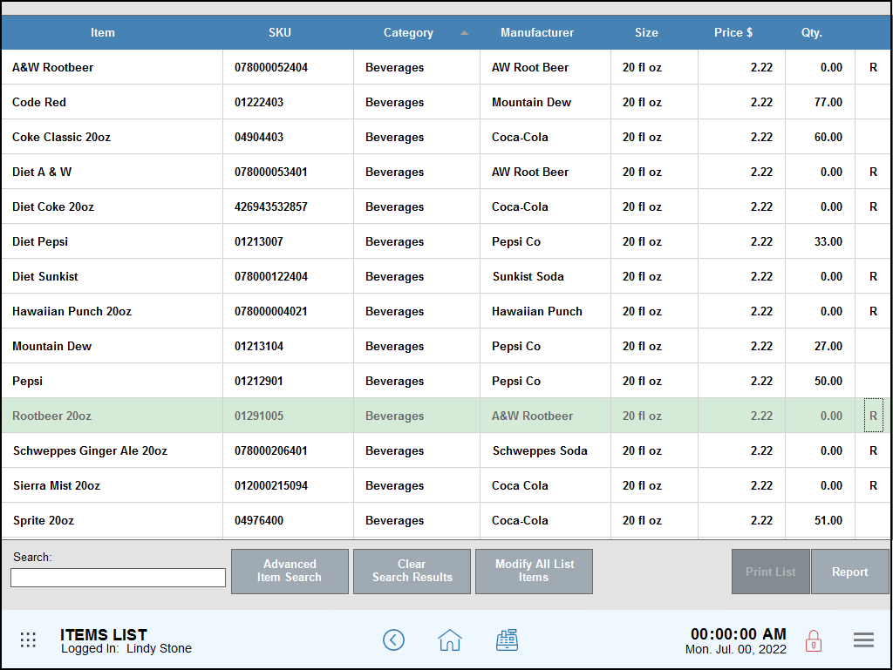This screenshot has width=893, height=670.
Task: Select the Mountain Dew item name
Action: pos(51,346)
